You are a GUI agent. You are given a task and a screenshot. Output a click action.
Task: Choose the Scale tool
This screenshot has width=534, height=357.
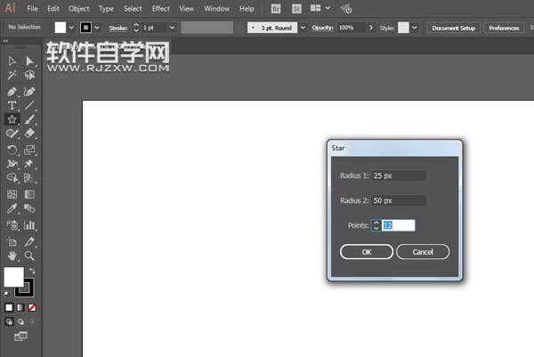pos(29,150)
